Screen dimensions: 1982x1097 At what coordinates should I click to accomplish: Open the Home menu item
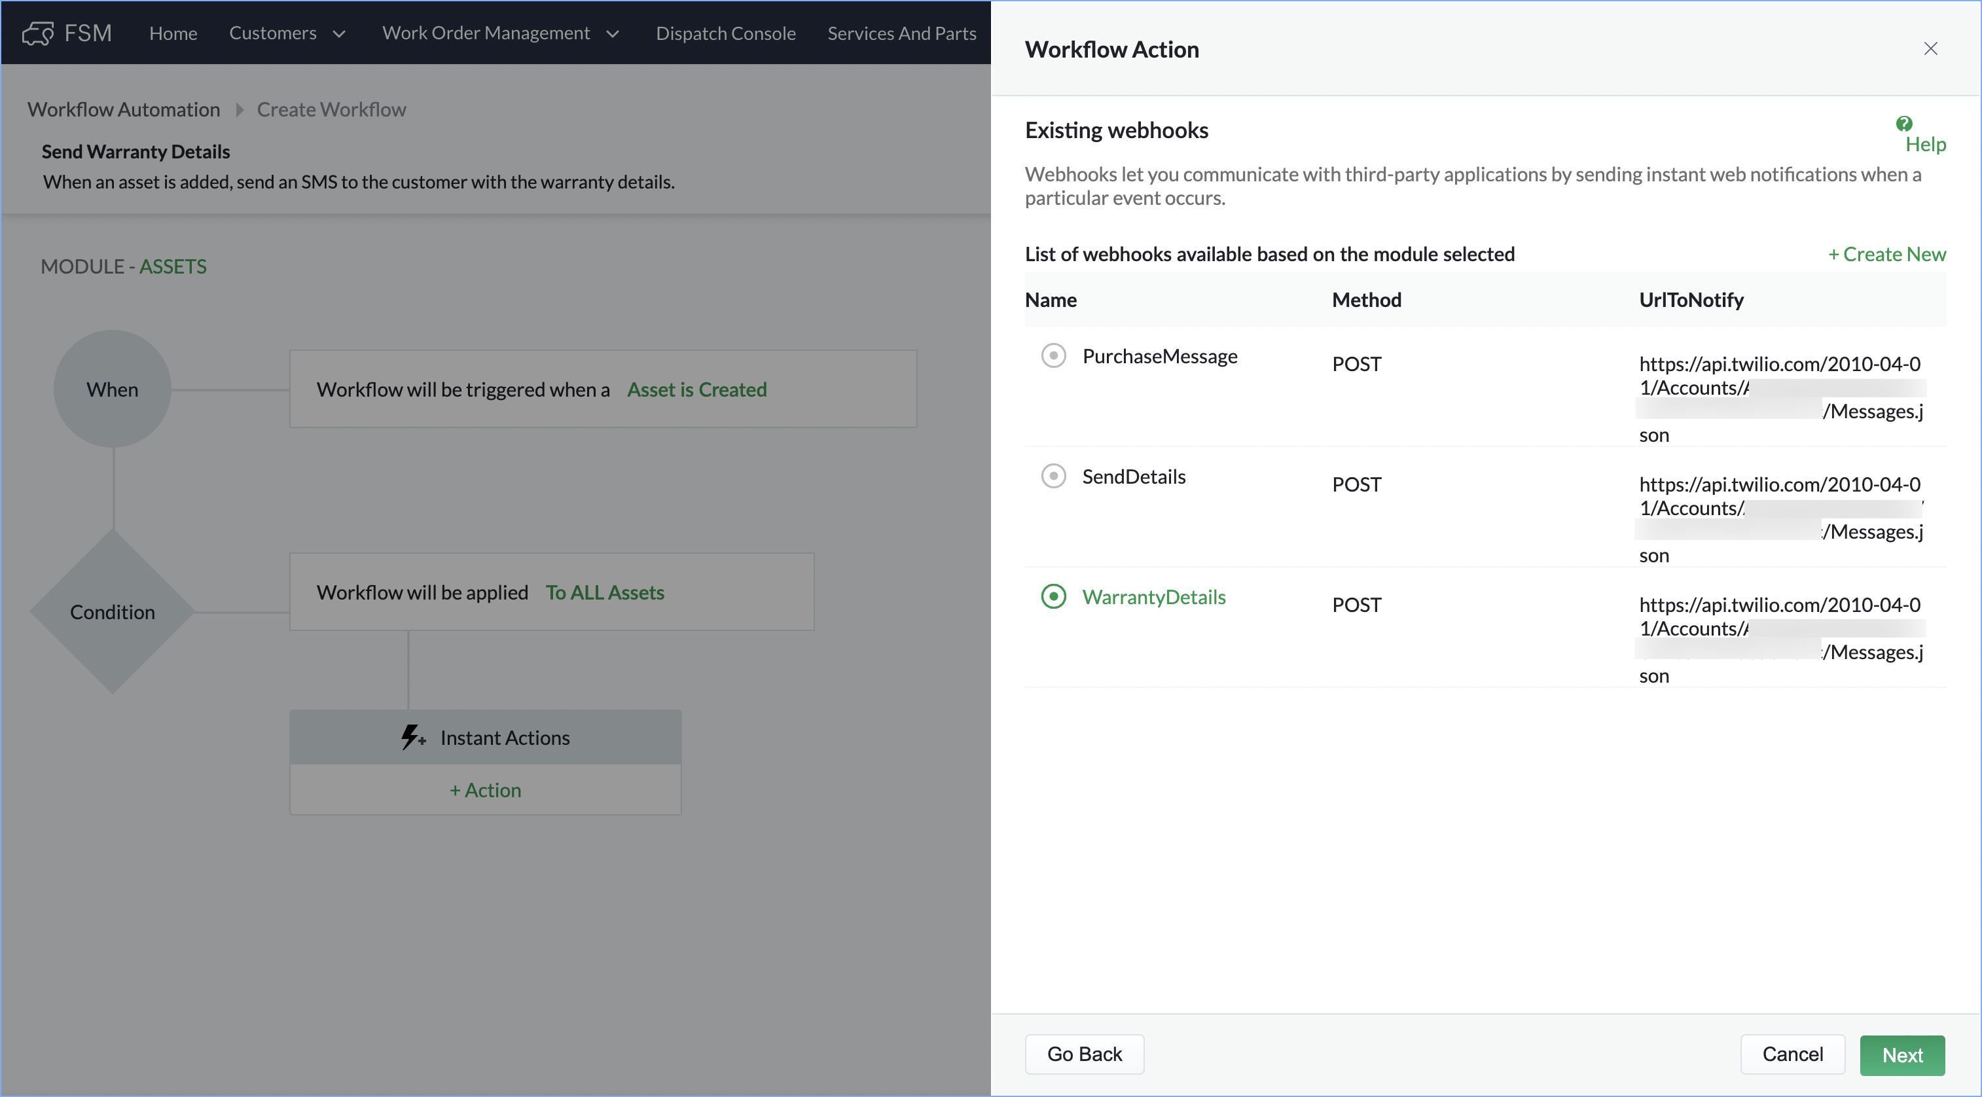click(173, 33)
